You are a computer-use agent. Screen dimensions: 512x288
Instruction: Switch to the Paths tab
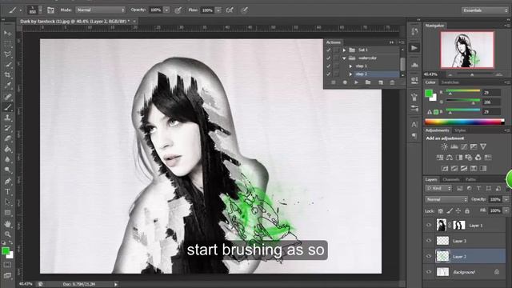(x=470, y=179)
